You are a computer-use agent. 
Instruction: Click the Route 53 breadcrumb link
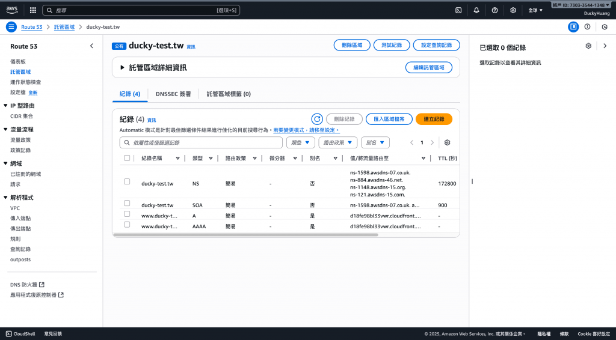31,27
